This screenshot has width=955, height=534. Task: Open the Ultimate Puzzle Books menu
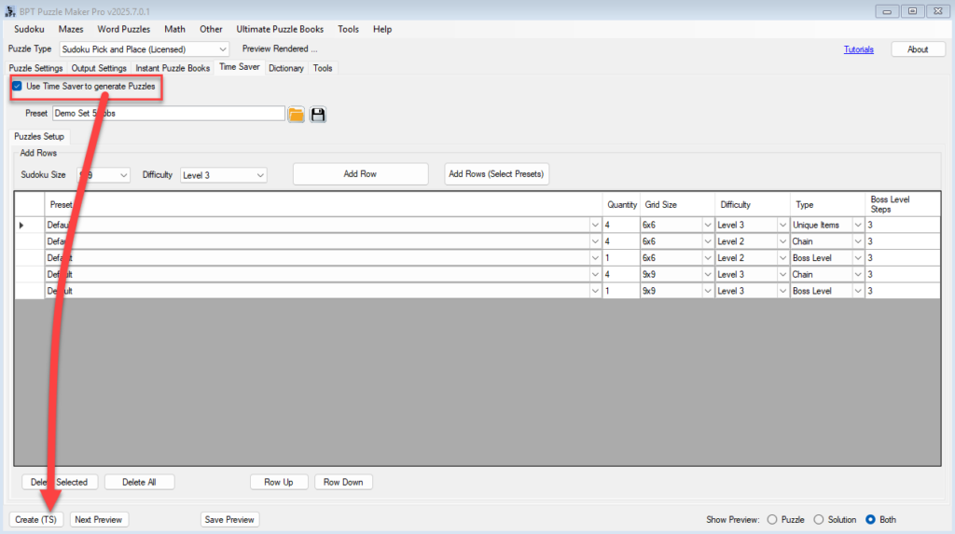click(x=280, y=29)
